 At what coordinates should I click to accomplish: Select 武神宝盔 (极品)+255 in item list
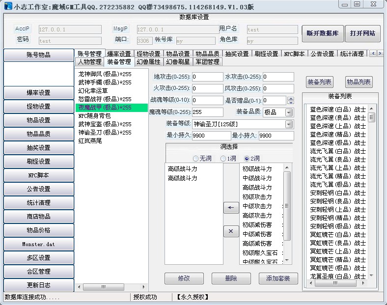coord(105,124)
